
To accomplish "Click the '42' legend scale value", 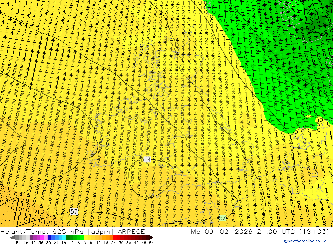I will coord(136,243).
